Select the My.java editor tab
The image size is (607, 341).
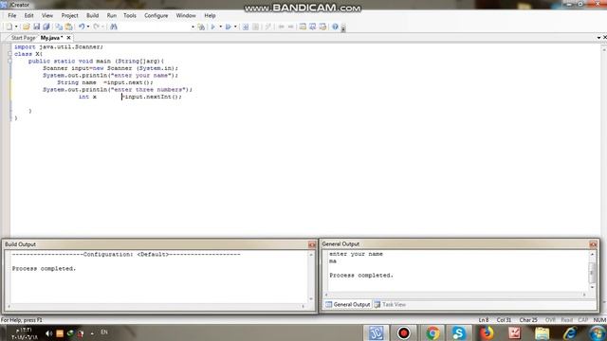[51, 38]
